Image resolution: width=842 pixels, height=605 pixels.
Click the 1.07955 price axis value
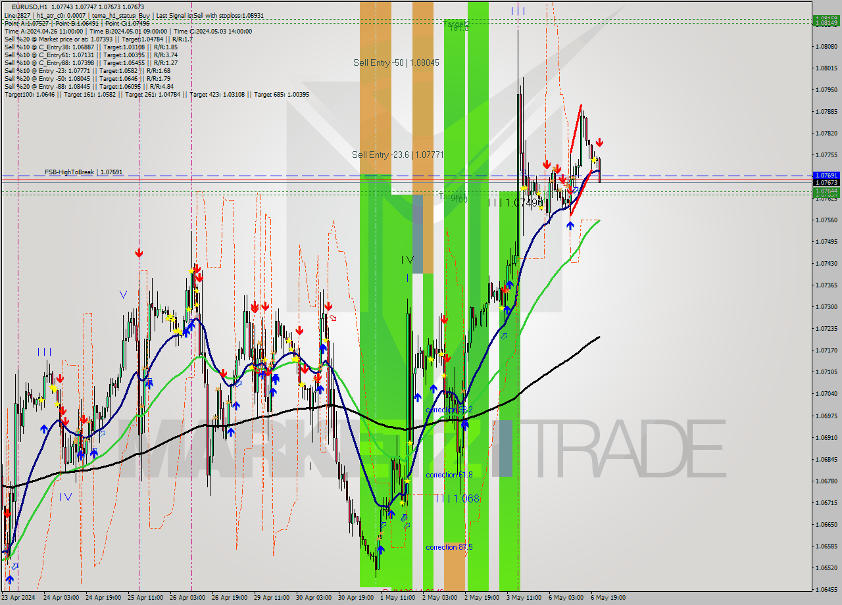point(826,90)
